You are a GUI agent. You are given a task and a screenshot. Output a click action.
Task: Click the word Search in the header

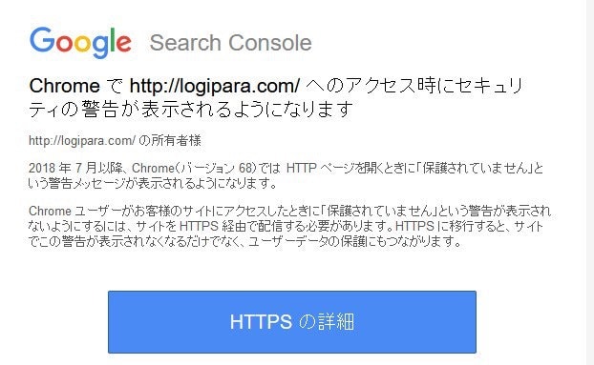185,43
